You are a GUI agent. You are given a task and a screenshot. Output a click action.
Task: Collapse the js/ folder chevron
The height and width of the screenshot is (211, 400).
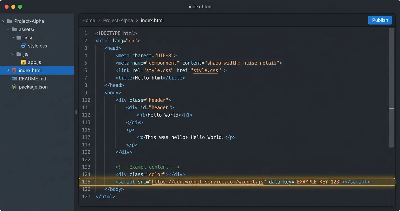coord(13,54)
